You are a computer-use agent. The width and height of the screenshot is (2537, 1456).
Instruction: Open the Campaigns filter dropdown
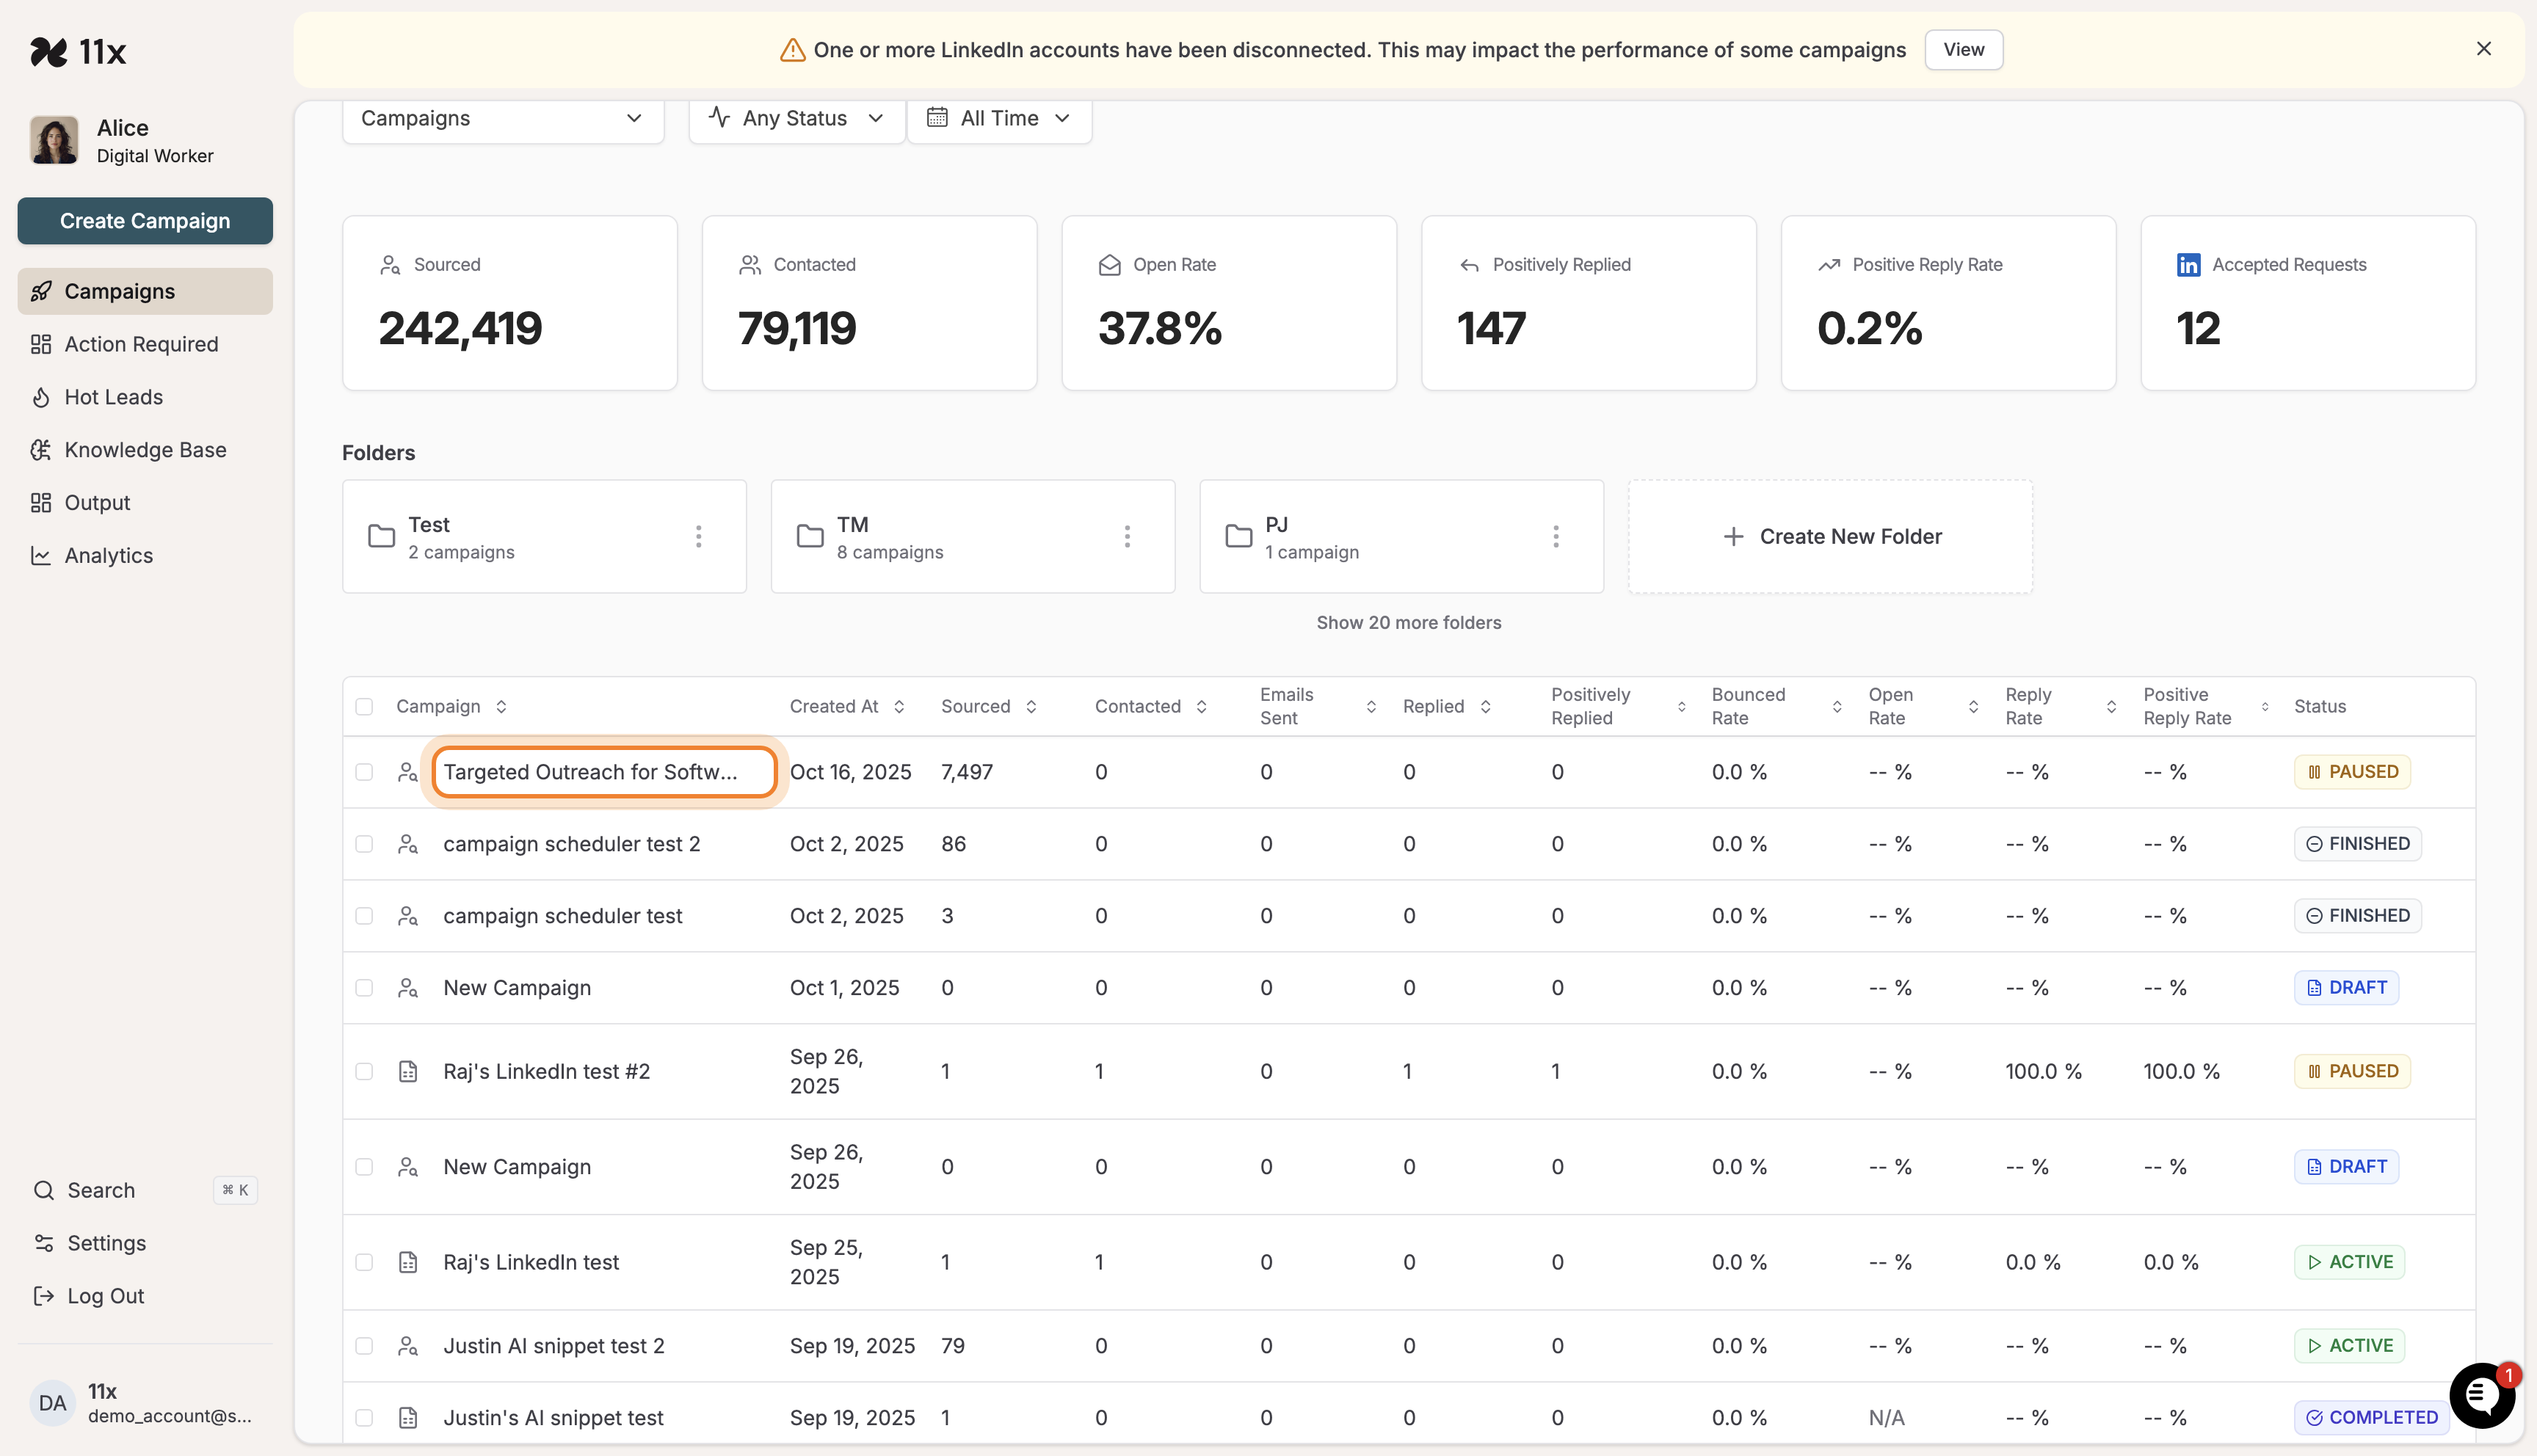(502, 118)
